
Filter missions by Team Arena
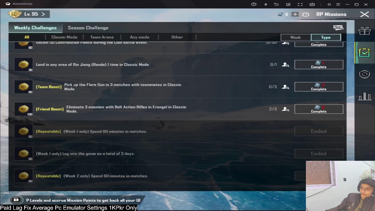click(x=102, y=37)
